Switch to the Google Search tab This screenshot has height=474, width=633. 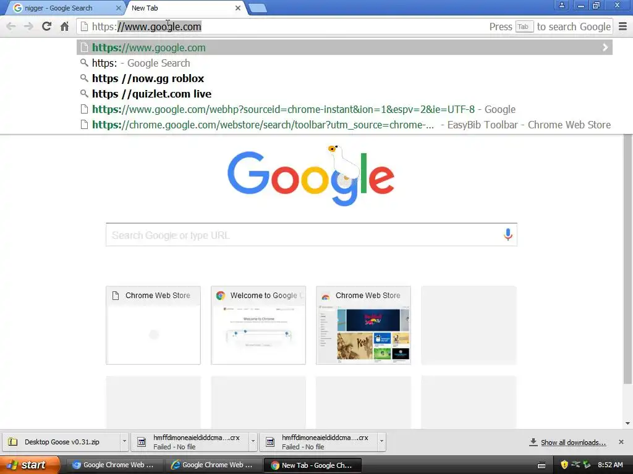tap(64, 8)
